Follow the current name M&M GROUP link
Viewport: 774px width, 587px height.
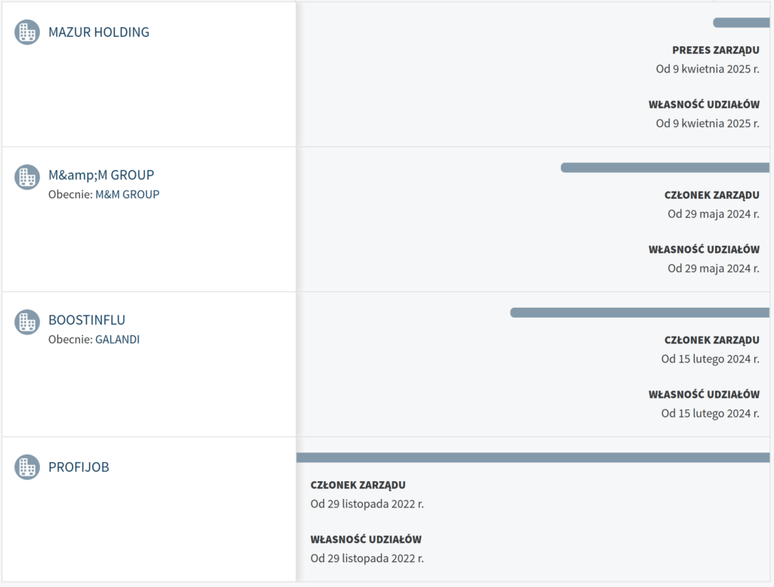click(127, 194)
